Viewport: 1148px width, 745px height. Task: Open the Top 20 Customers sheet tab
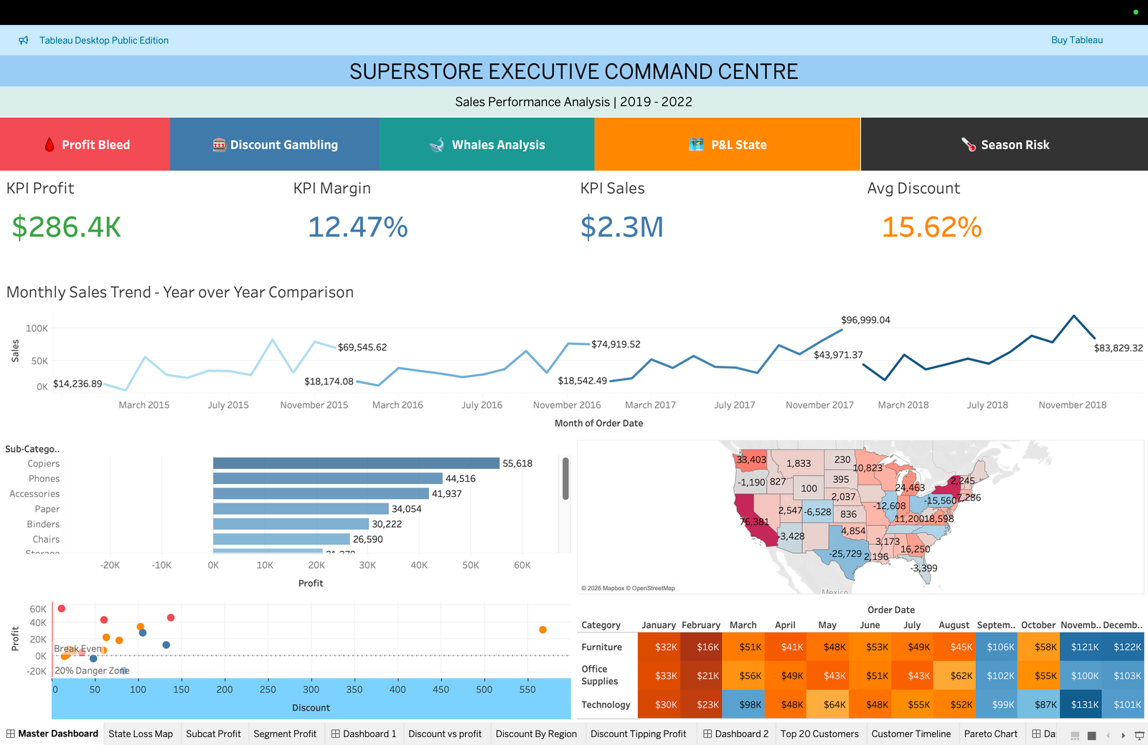[819, 734]
